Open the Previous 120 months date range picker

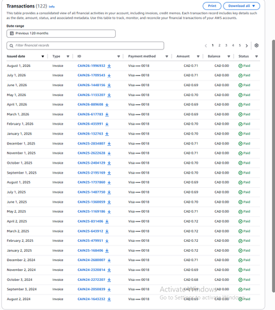[61, 33]
